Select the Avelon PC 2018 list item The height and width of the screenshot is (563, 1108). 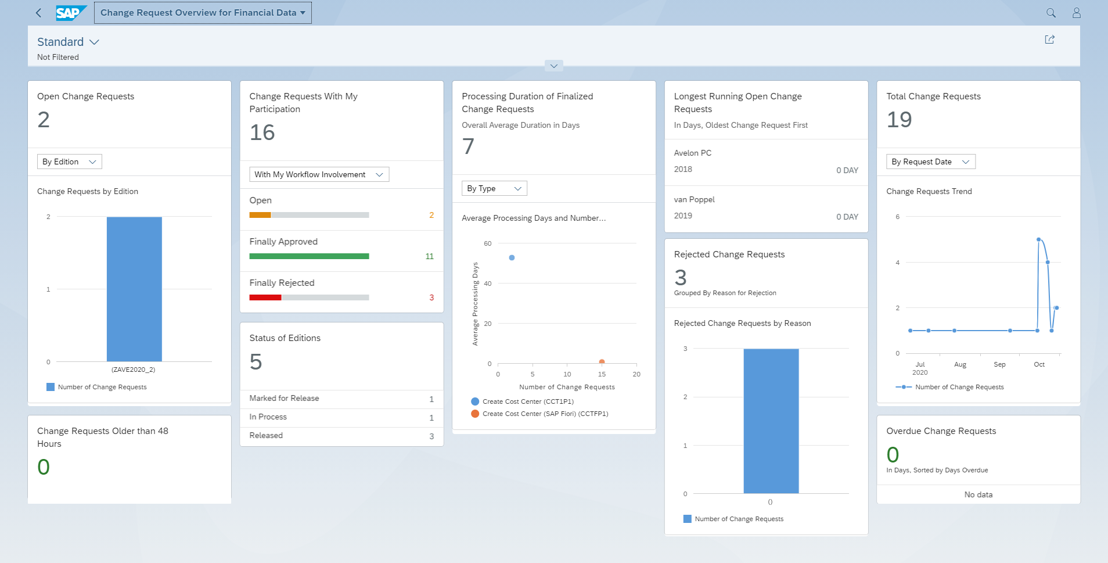(766, 162)
